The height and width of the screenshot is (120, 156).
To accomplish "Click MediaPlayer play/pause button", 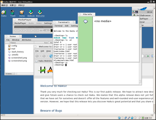I will coord(29,30).
